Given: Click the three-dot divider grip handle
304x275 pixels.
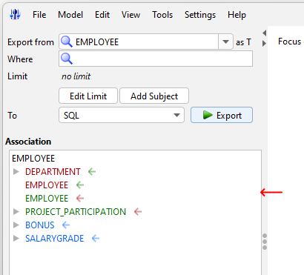Looking at the screenshot, I should tap(265, 242).
